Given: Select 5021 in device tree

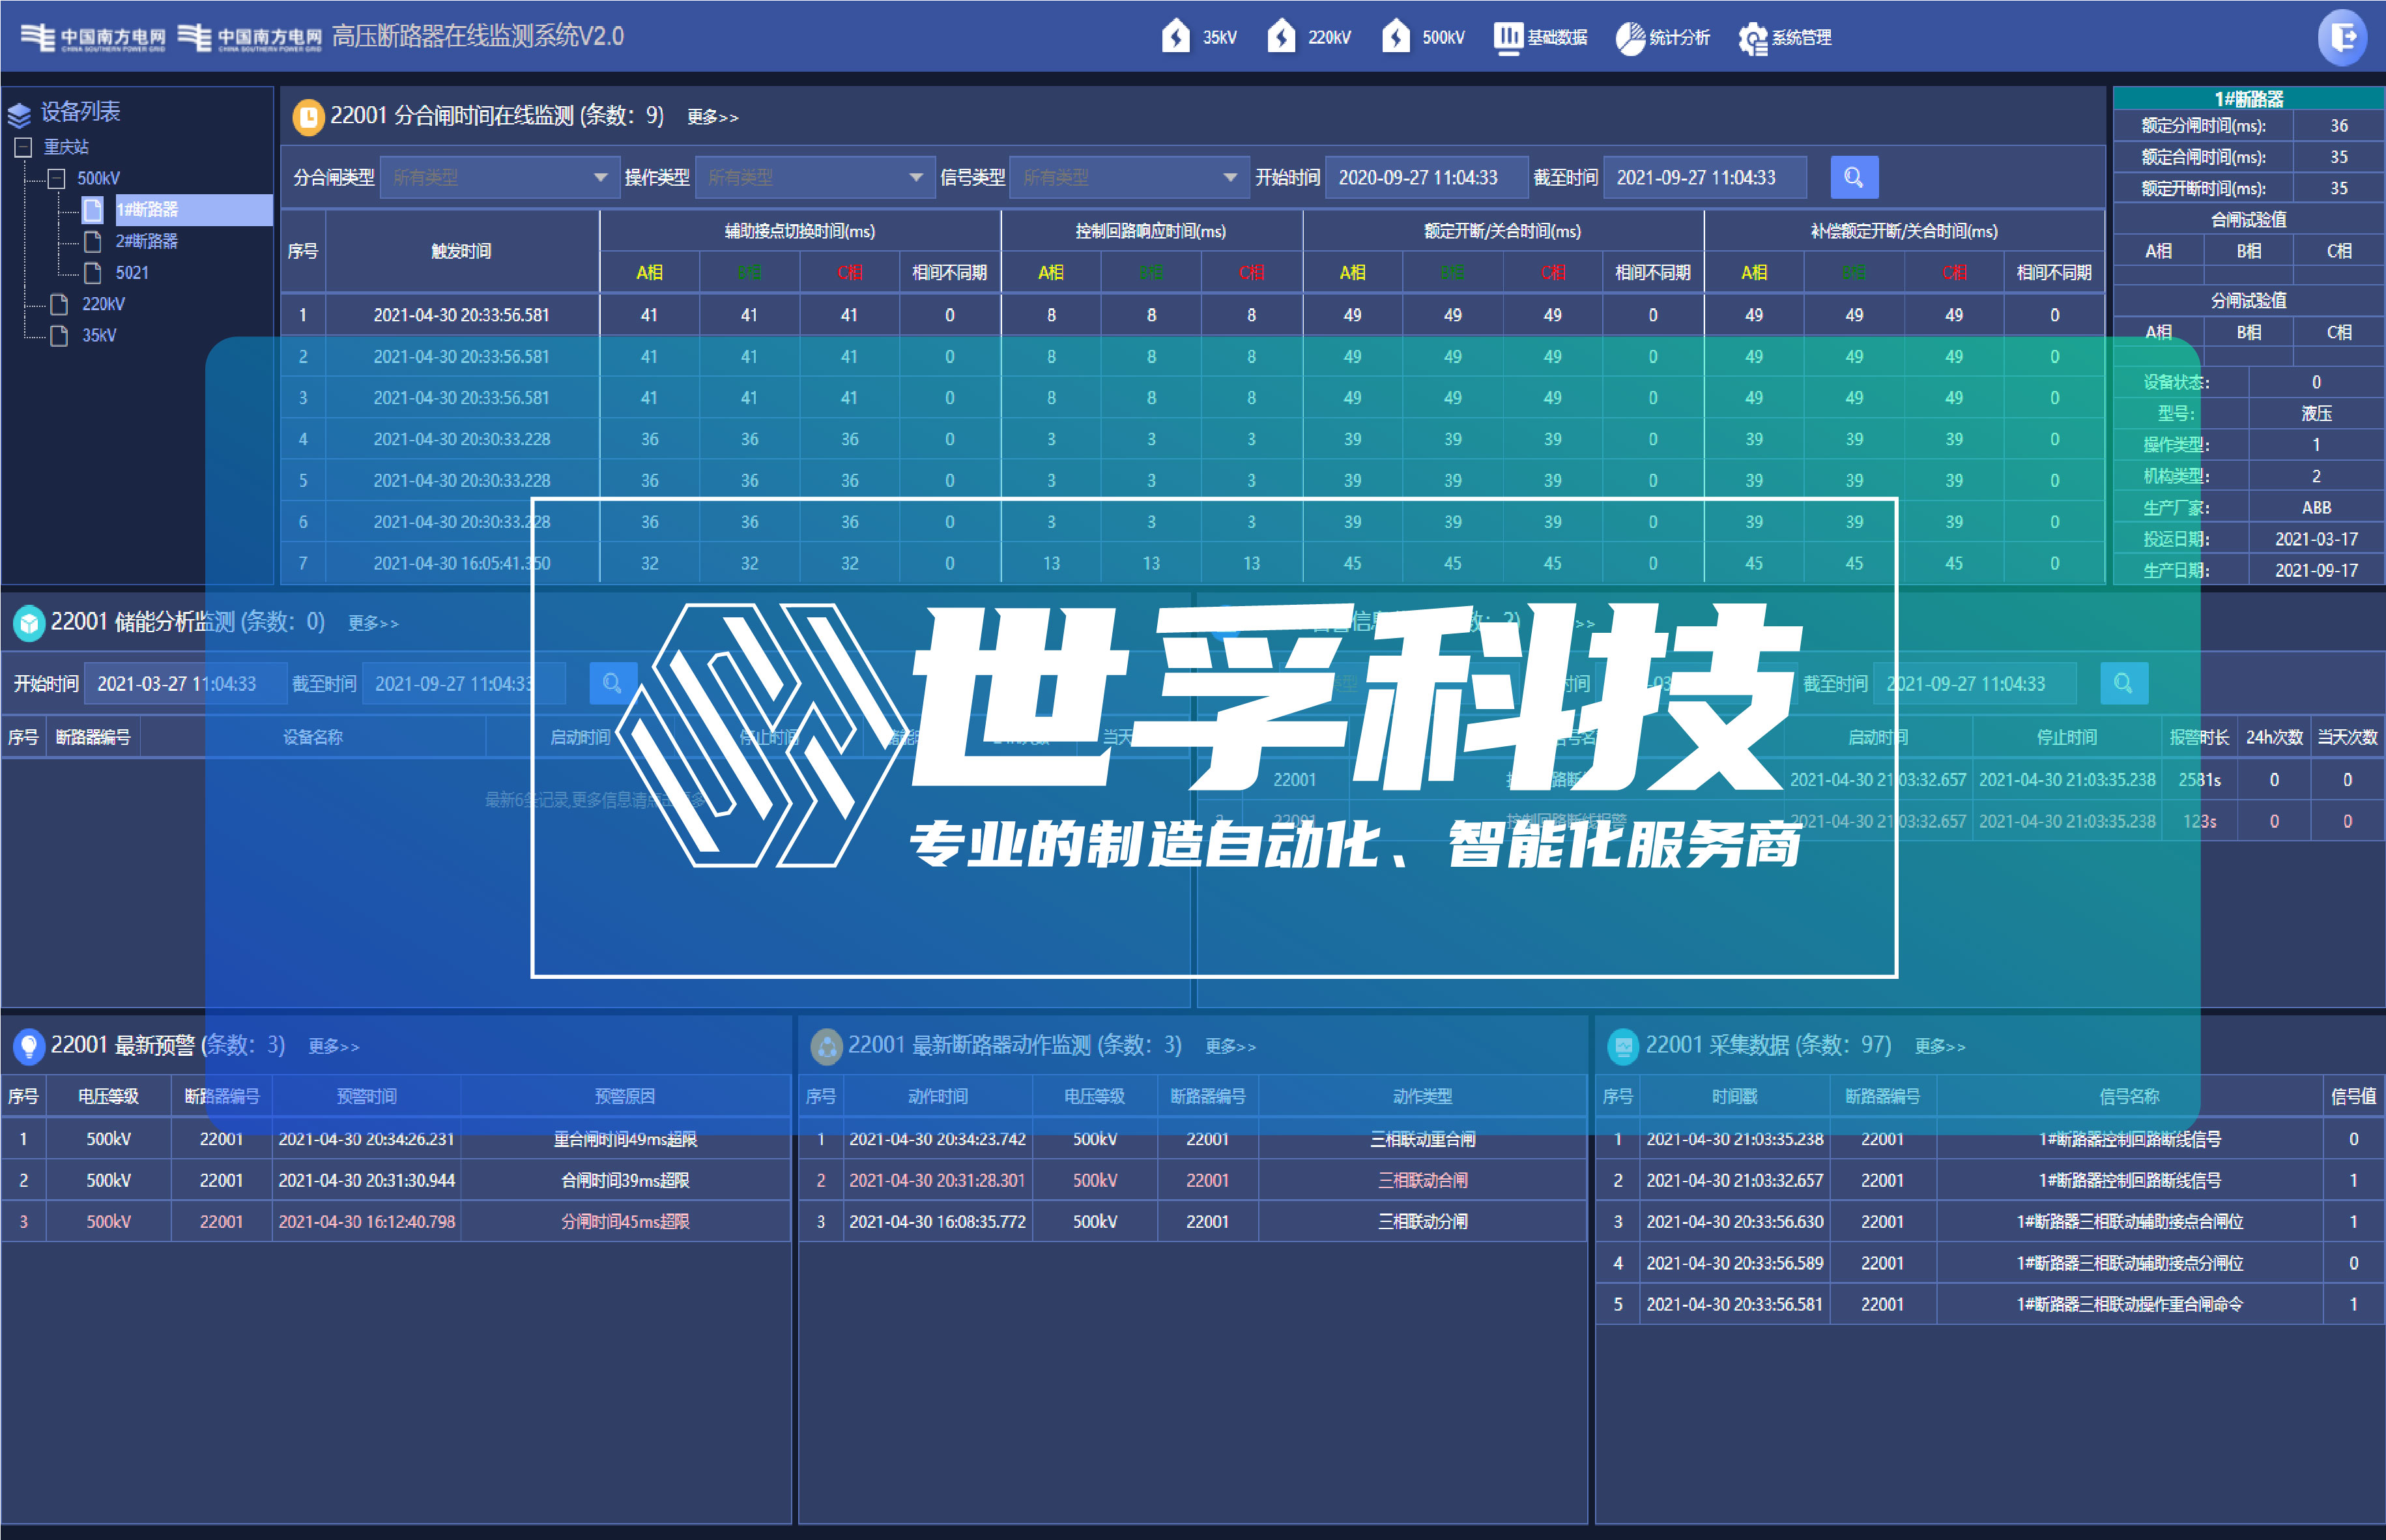Looking at the screenshot, I should pos(132,273).
